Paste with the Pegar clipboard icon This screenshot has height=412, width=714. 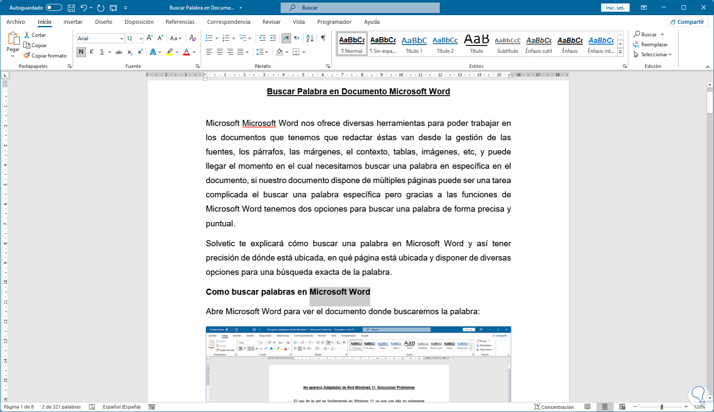pos(13,39)
